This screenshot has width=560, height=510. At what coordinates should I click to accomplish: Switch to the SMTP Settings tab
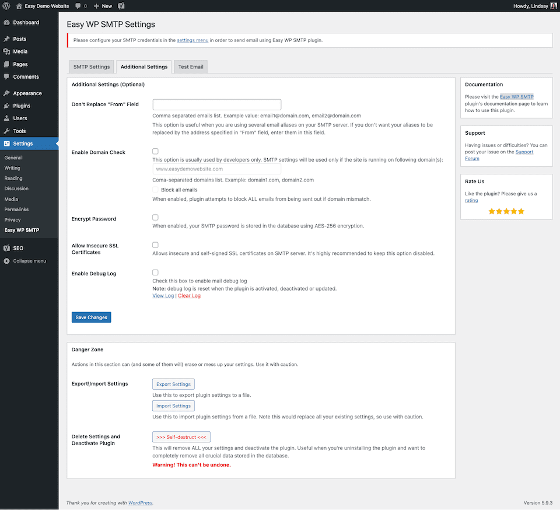tap(91, 67)
